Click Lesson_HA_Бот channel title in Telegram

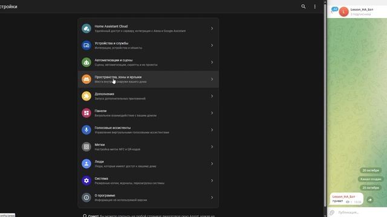click(362, 10)
